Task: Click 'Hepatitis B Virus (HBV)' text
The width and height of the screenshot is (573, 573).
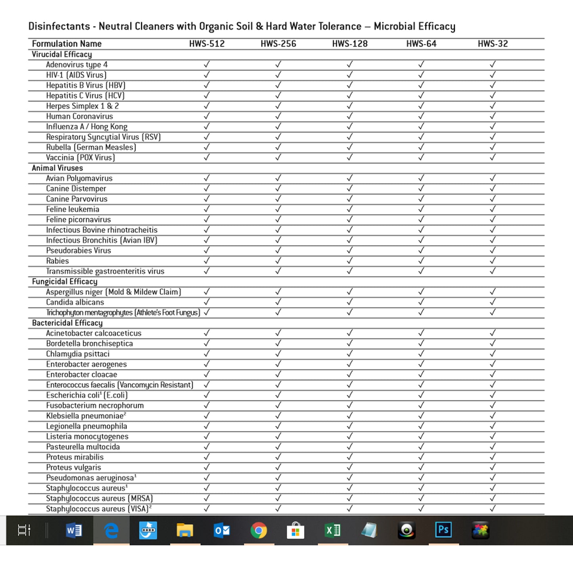Action: [x=86, y=85]
